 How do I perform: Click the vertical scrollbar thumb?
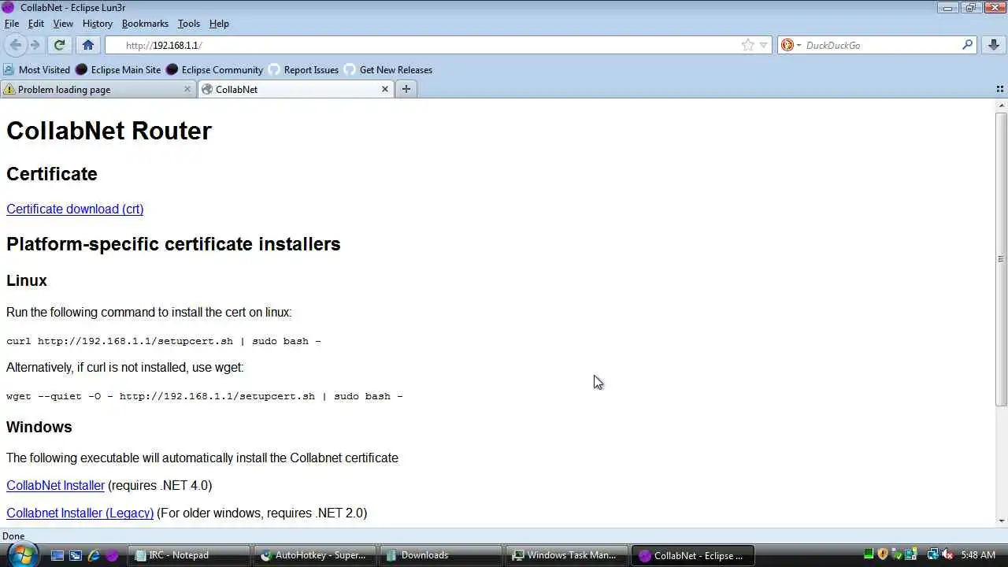(1001, 259)
